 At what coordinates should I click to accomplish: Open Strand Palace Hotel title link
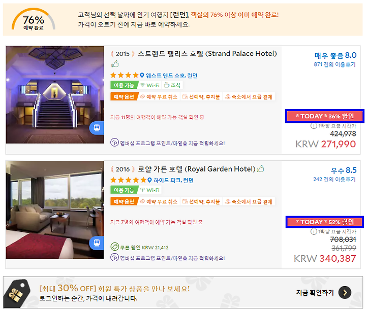point(207,54)
